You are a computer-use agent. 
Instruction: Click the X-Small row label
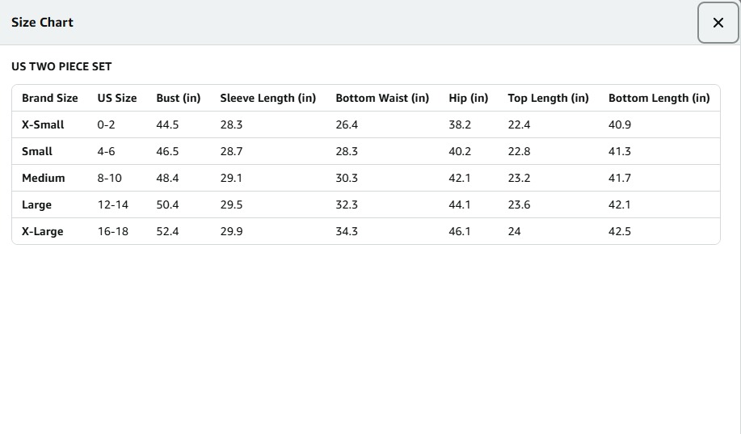click(x=43, y=124)
